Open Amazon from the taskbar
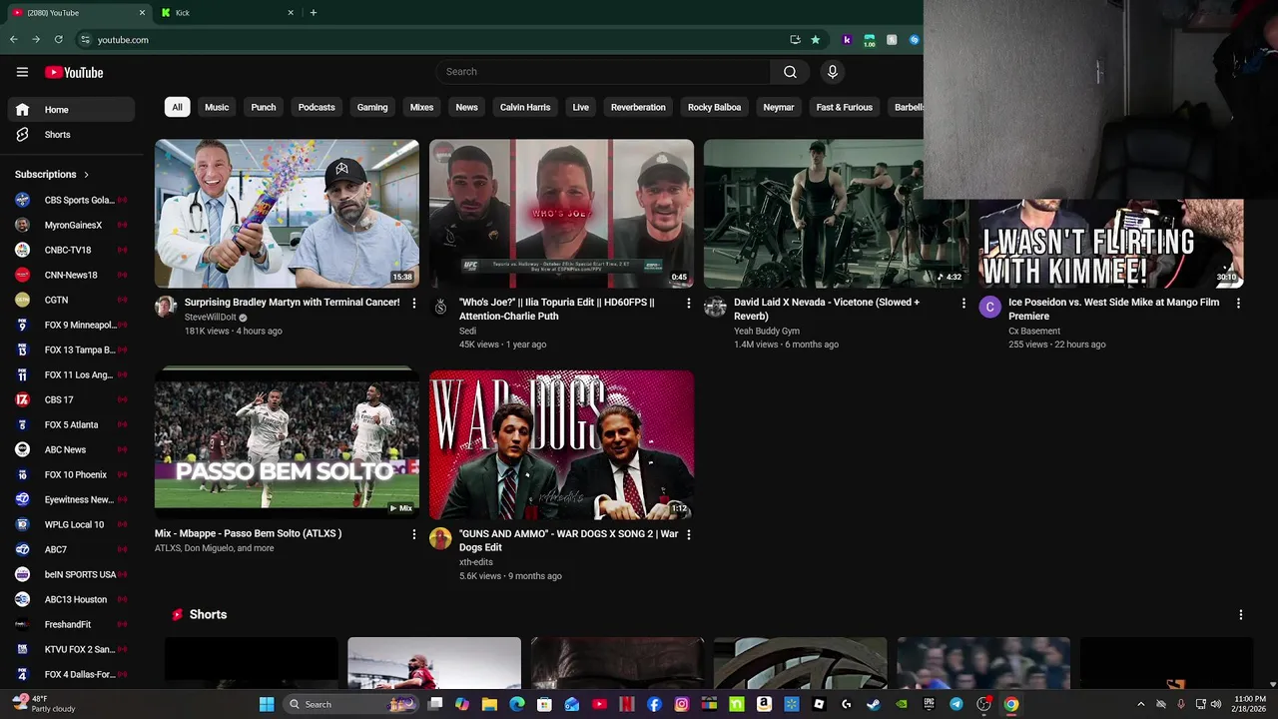 (764, 704)
